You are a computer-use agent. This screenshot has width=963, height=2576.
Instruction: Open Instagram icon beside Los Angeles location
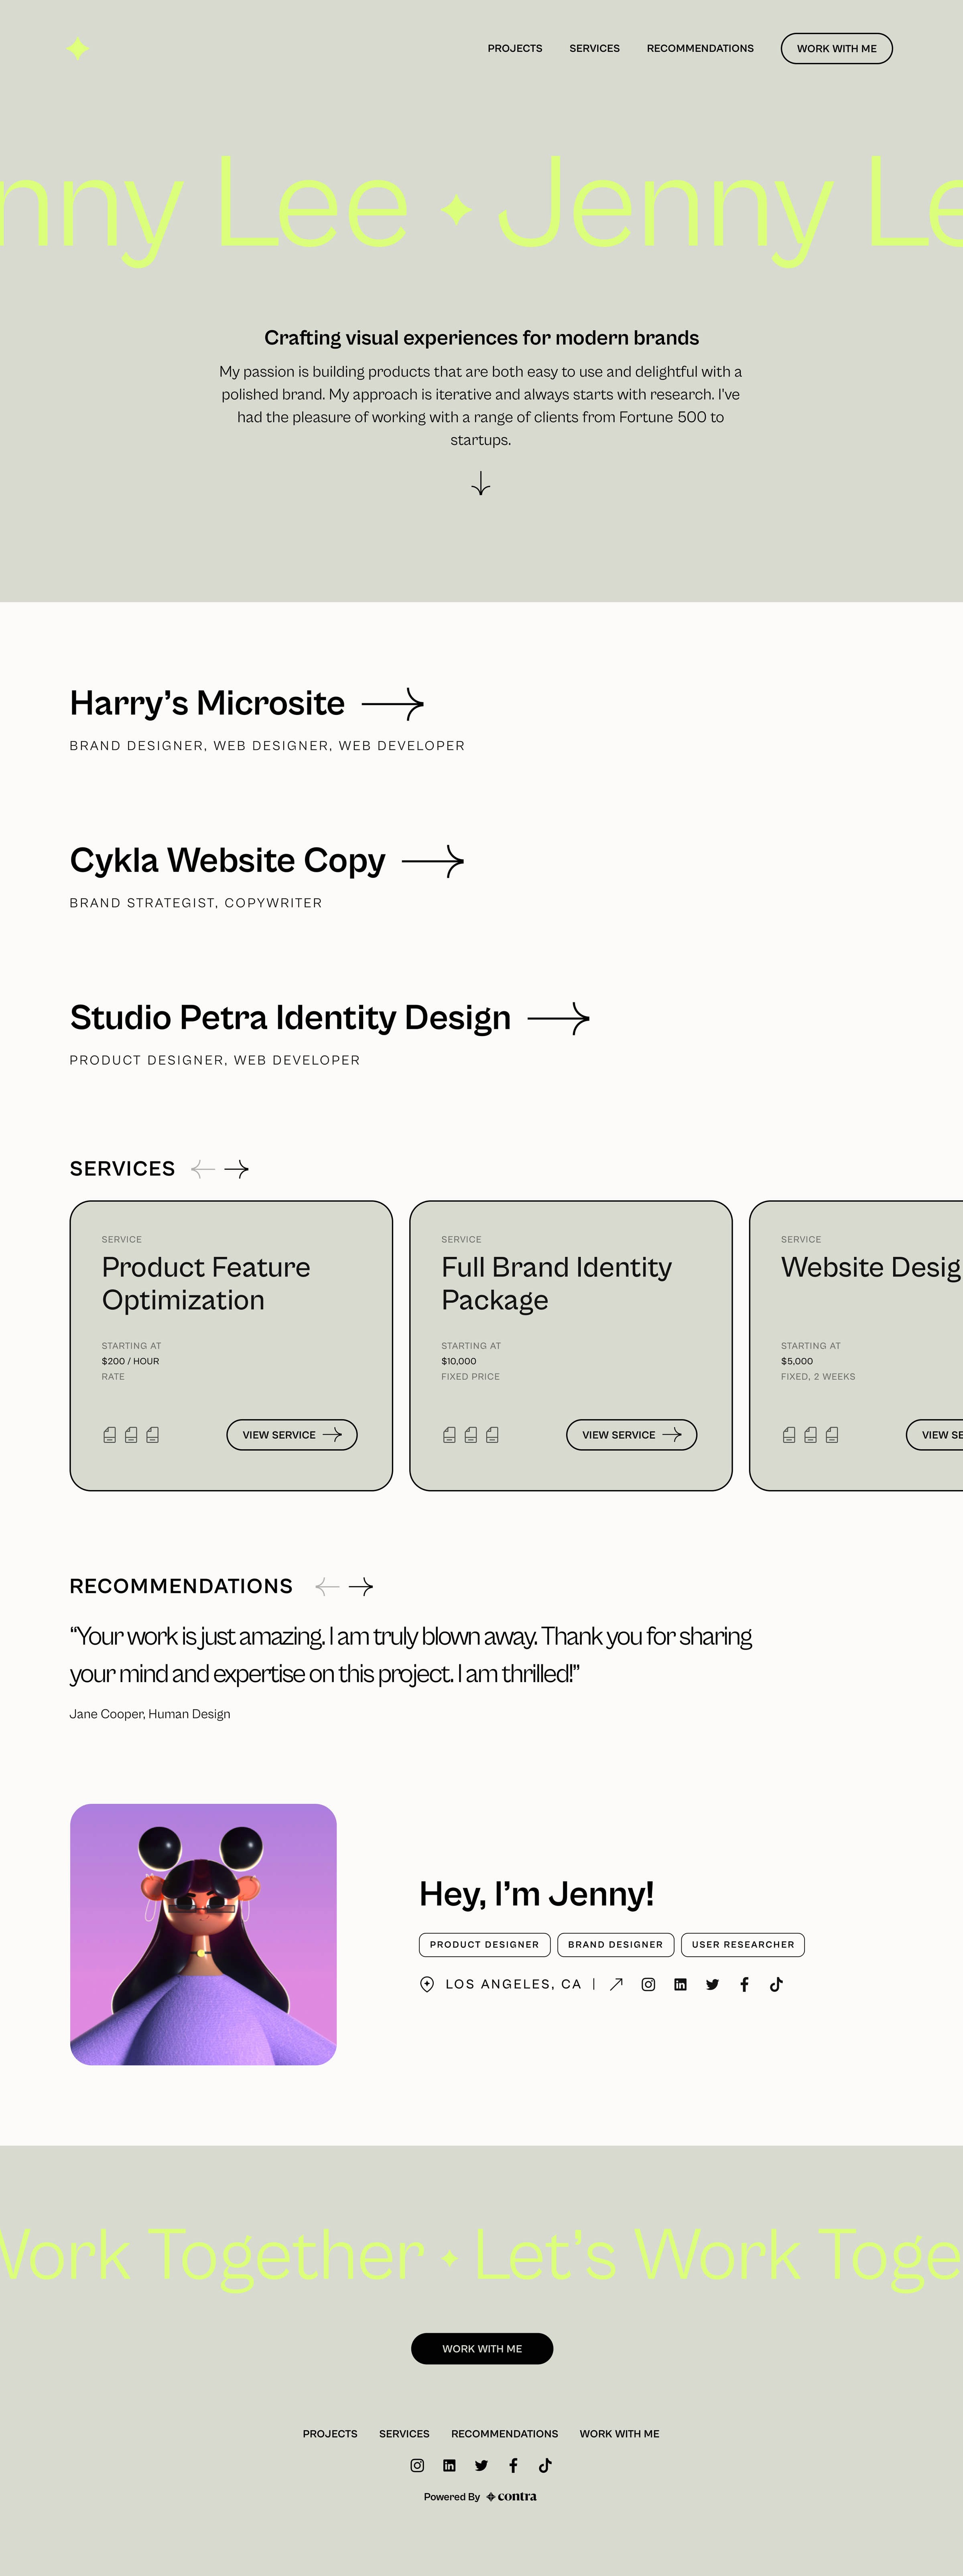click(x=648, y=1984)
